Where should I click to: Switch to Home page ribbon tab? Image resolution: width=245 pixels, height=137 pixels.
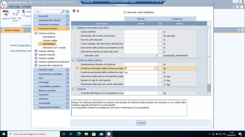tap(14, 6)
